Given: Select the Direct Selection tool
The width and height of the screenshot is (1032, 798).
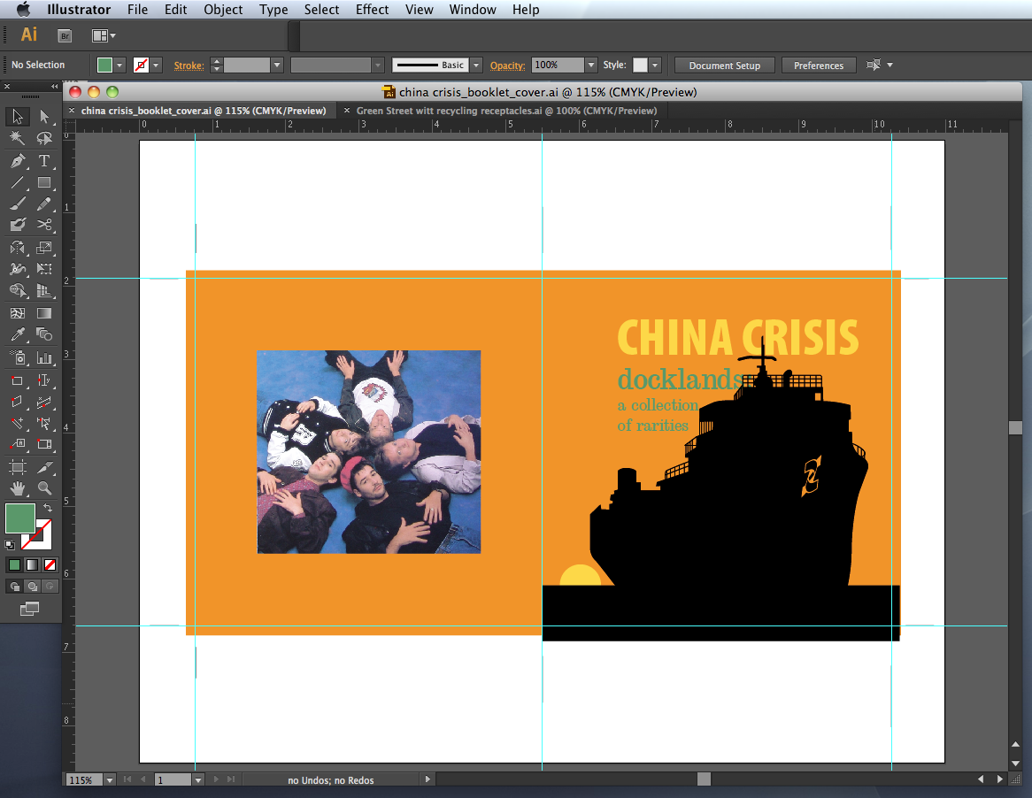Looking at the screenshot, I should pos(44,117).
